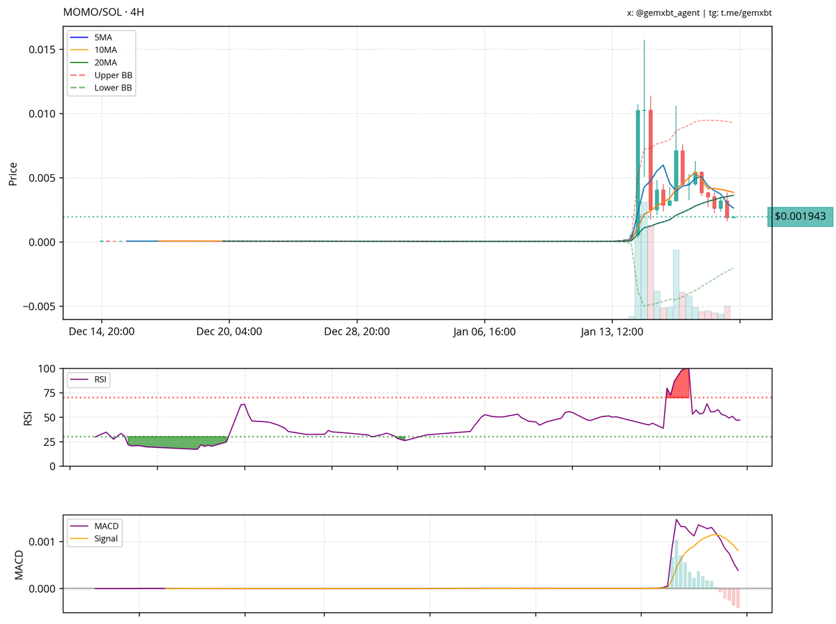Click the 25 tick on RSI axis
Viewport: 836px width, 624px height.
[x=49, y=442]
